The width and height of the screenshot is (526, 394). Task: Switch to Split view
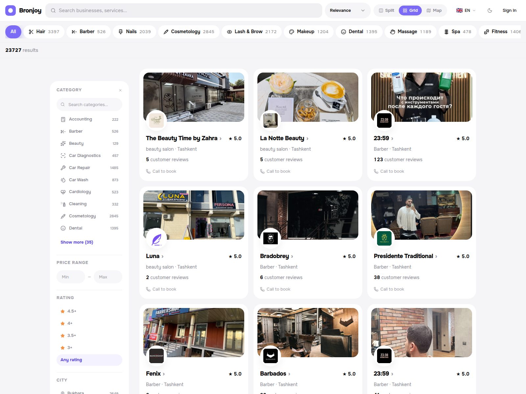[386, 11]
